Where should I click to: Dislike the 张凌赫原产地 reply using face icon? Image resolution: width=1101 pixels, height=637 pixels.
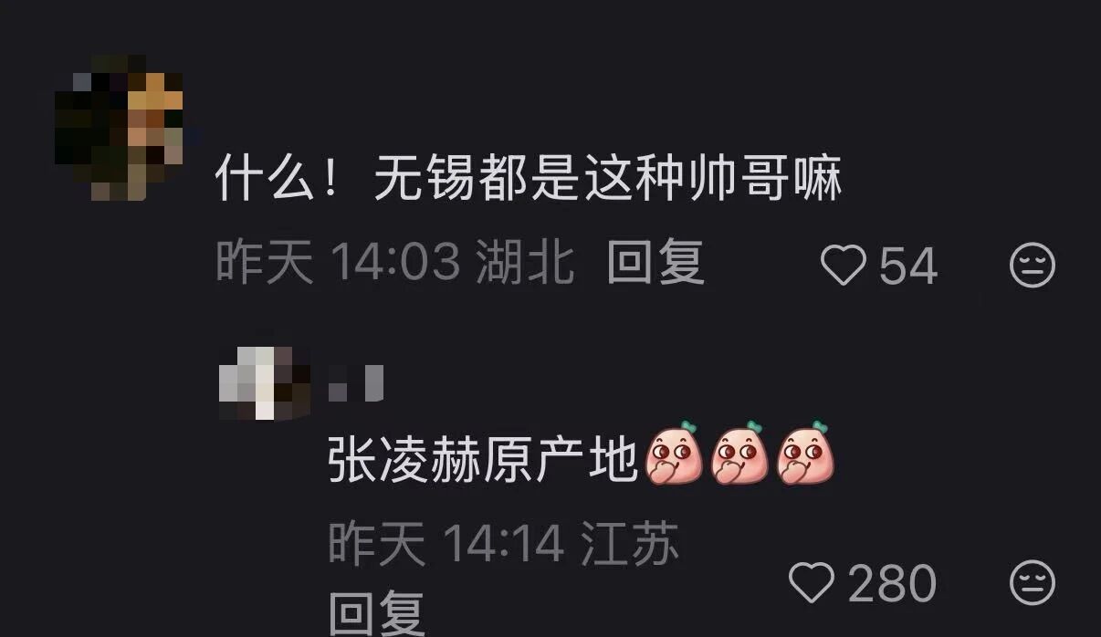click(x=1033, y=582)
